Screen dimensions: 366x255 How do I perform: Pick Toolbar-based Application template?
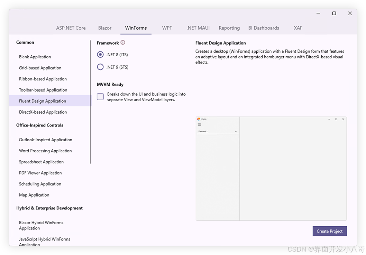[50, 90]
